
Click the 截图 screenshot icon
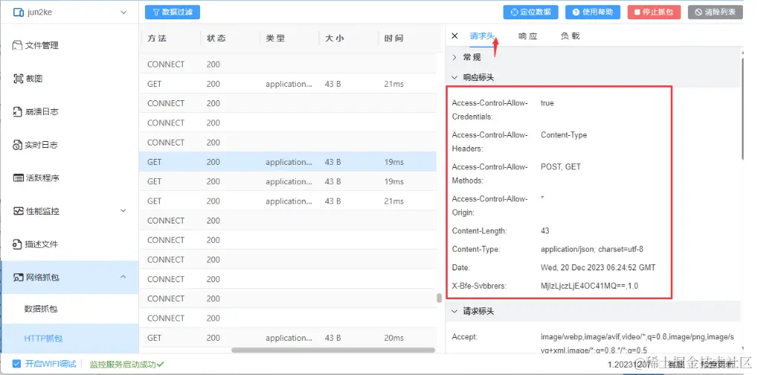click(18, 79)
